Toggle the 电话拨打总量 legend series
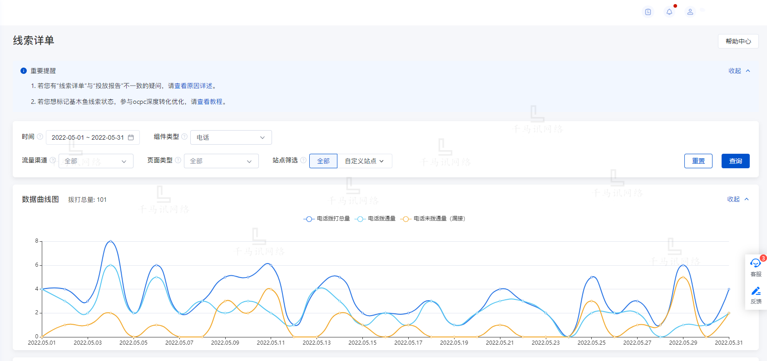The image size is (767, 361). tap(327, 219)
